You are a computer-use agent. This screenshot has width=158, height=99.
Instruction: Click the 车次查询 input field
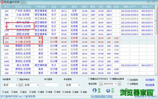[52, 85]
